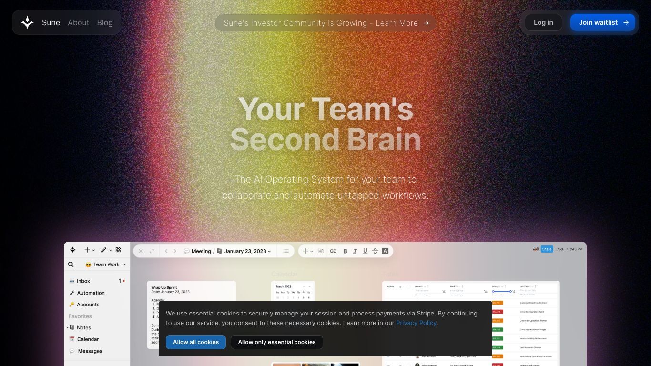Click the International Operations Consultant table cell

[x=536, y=356]
